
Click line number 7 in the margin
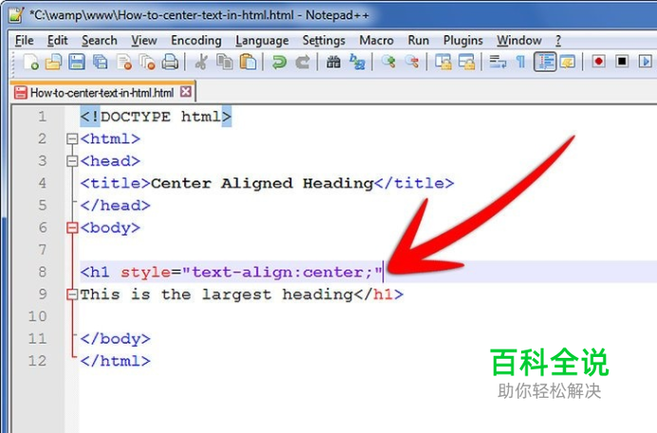(x=43, y=250)
